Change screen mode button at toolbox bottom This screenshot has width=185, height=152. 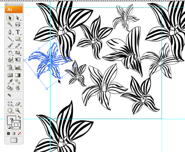(14, 140)
